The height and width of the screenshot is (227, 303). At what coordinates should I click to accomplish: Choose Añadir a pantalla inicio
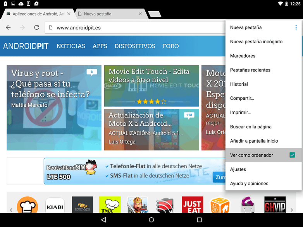click(x=263, y=141)
